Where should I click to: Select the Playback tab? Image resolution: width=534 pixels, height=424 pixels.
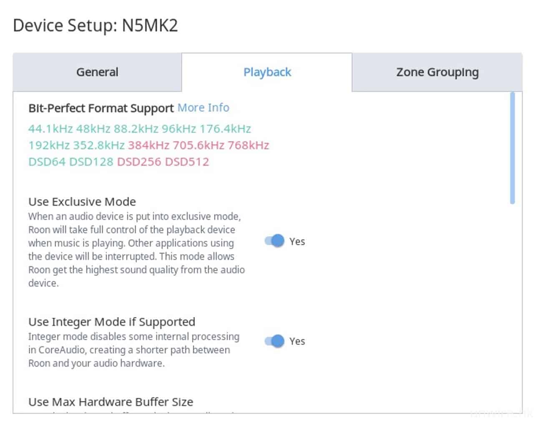click(267, 72)
